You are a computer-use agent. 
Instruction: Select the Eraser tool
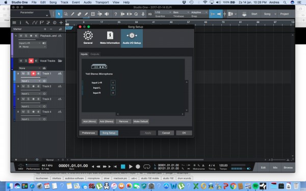79,14
